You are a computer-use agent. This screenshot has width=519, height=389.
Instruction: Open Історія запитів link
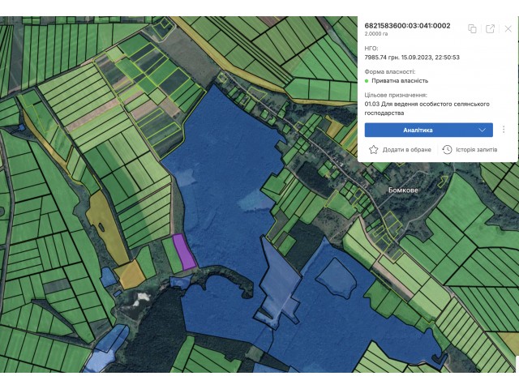pos(476,149)
